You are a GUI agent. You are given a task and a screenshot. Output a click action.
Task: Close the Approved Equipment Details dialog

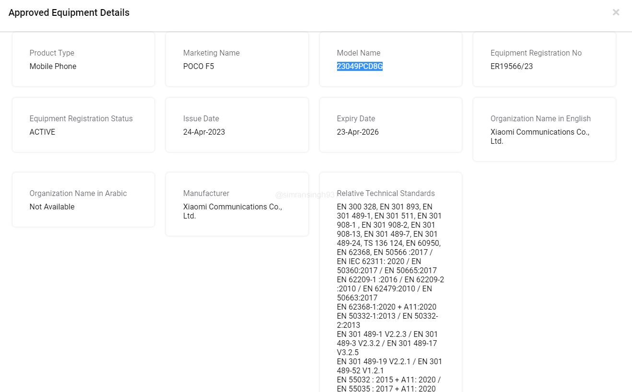pos(616,12)
